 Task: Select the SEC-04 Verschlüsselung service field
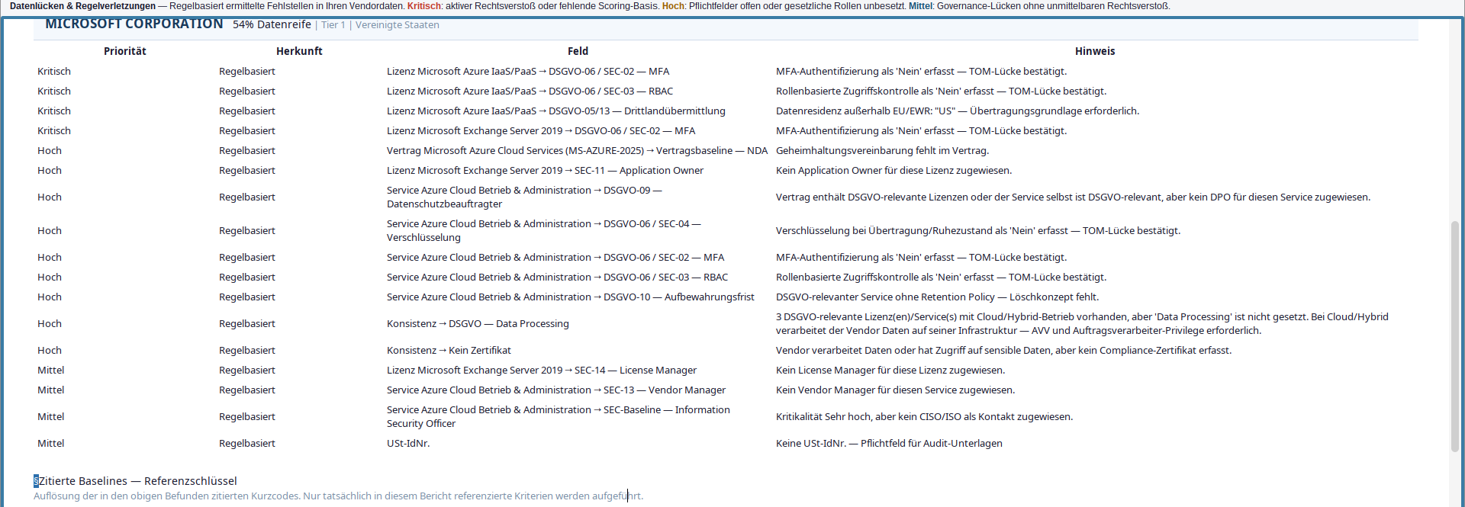point(543,230)
